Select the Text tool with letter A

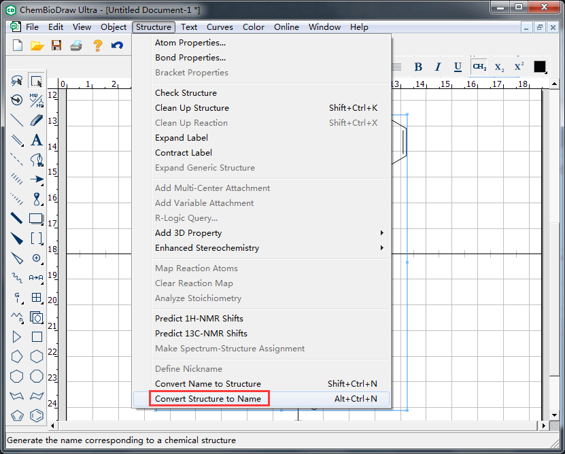tap(37, 140)
